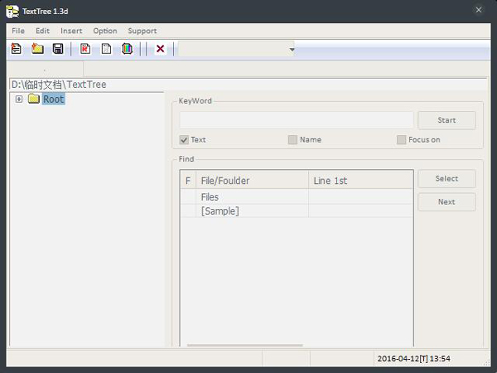Open the File menu
This screenshot has height=373, width=497.
pyautogui.click(x=18, y=31)
